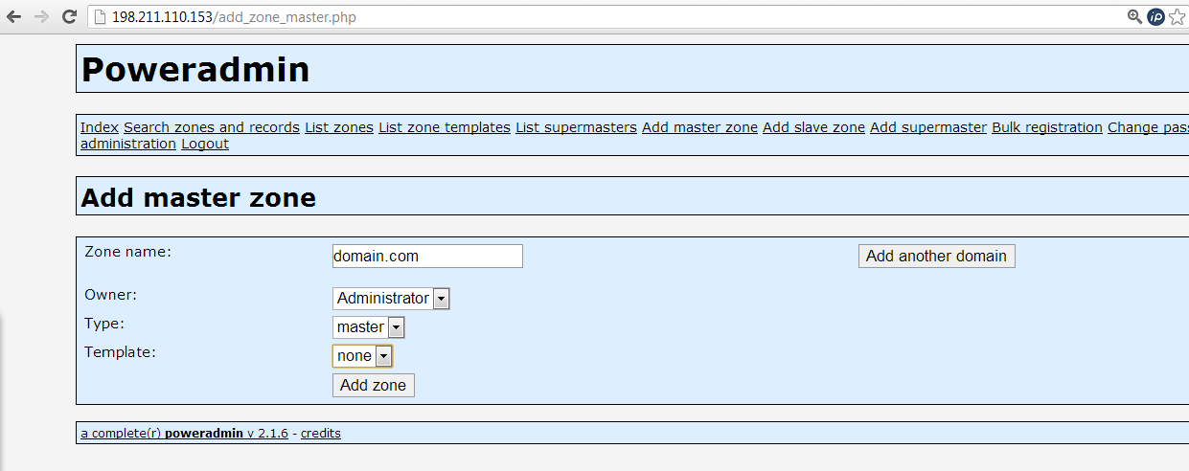Image resolution: width=1189 pixels, height=471 pixels.
Task: Go back with the browser back arrow
Action: [13, 16]
